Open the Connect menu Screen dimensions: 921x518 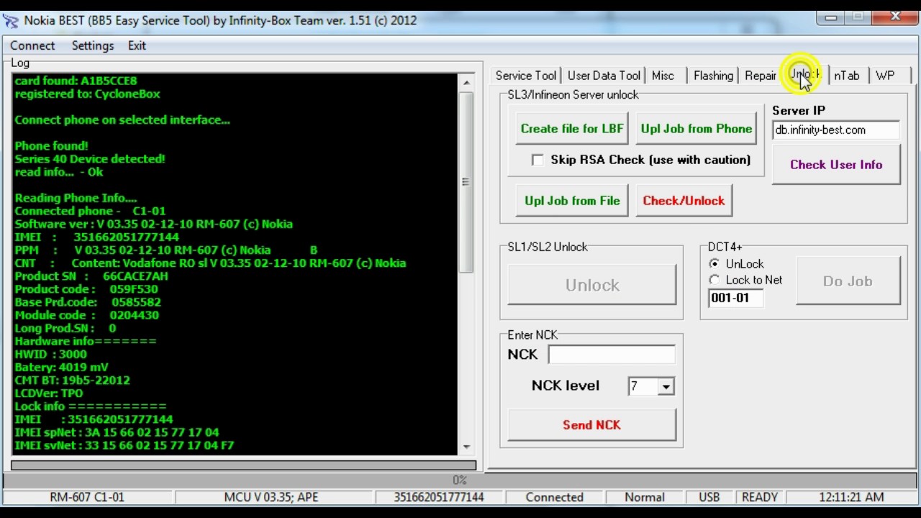pyautogui.click(x=32, y=45)
